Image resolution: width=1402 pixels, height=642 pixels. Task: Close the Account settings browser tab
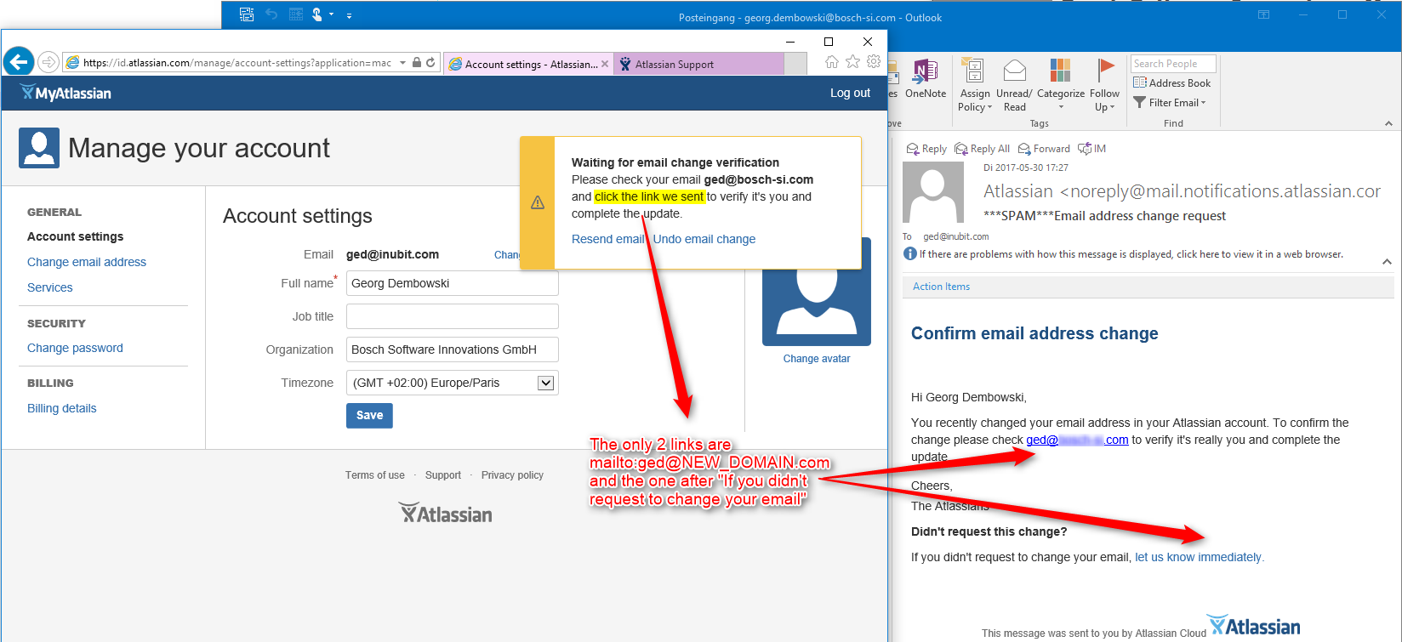tap(605, 64)
